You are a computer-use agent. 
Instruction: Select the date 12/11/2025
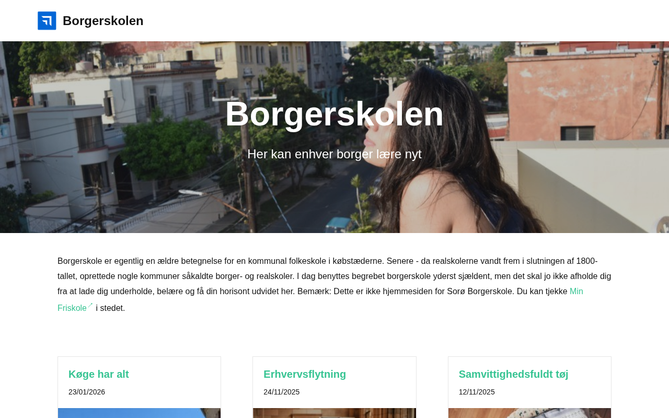click(x=477, y=392)
